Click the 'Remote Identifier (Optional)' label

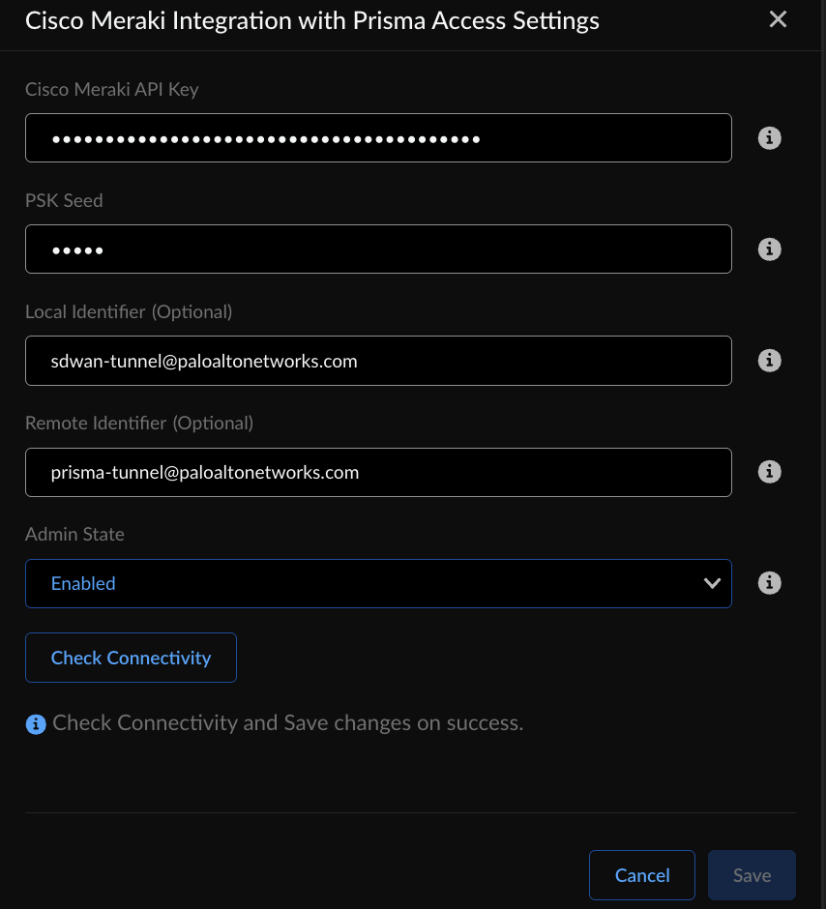coord(138,423)
